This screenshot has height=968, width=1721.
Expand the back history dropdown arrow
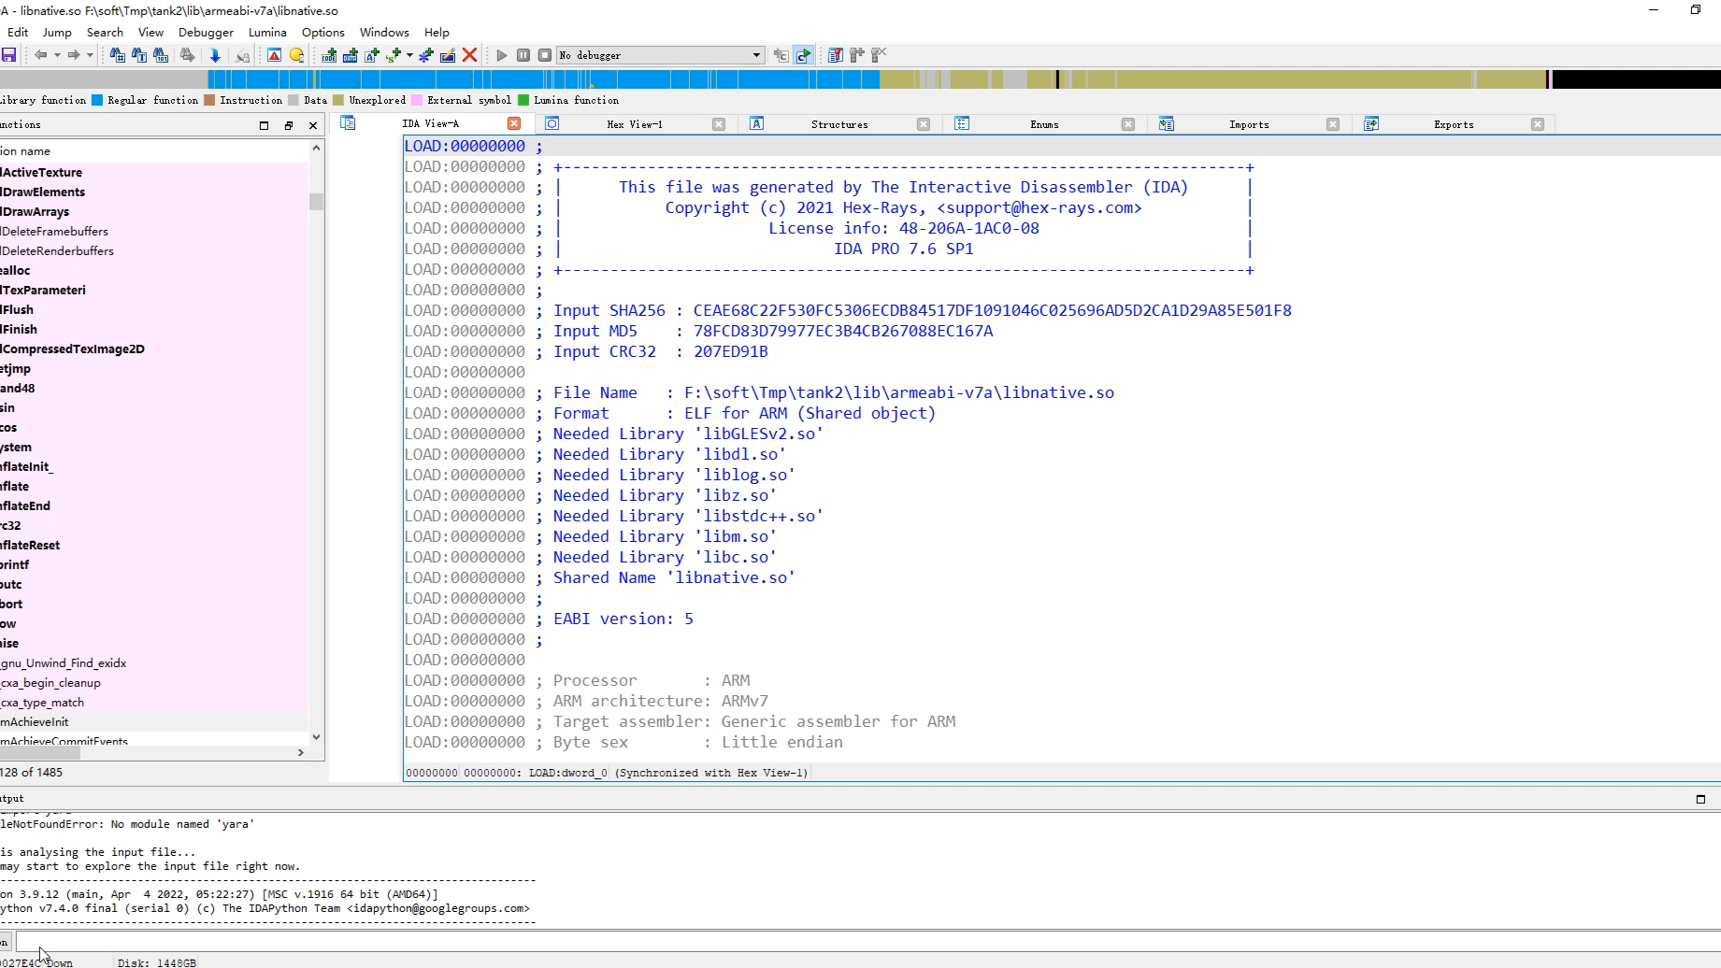pos(57,56)
